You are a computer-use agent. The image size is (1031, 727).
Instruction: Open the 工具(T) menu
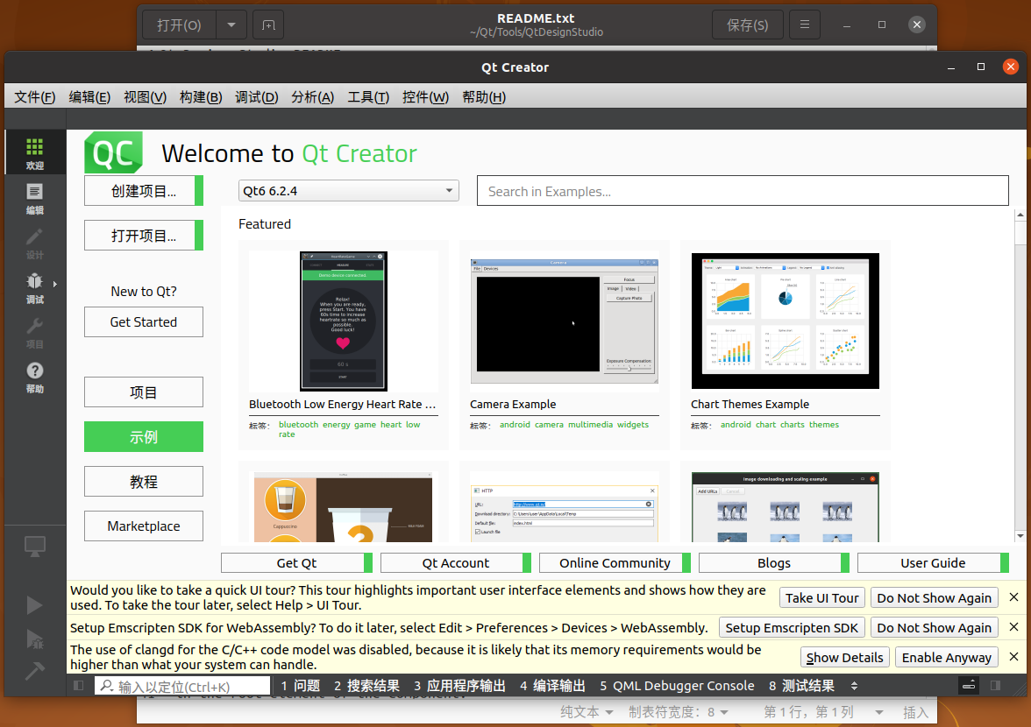point(368,97)
